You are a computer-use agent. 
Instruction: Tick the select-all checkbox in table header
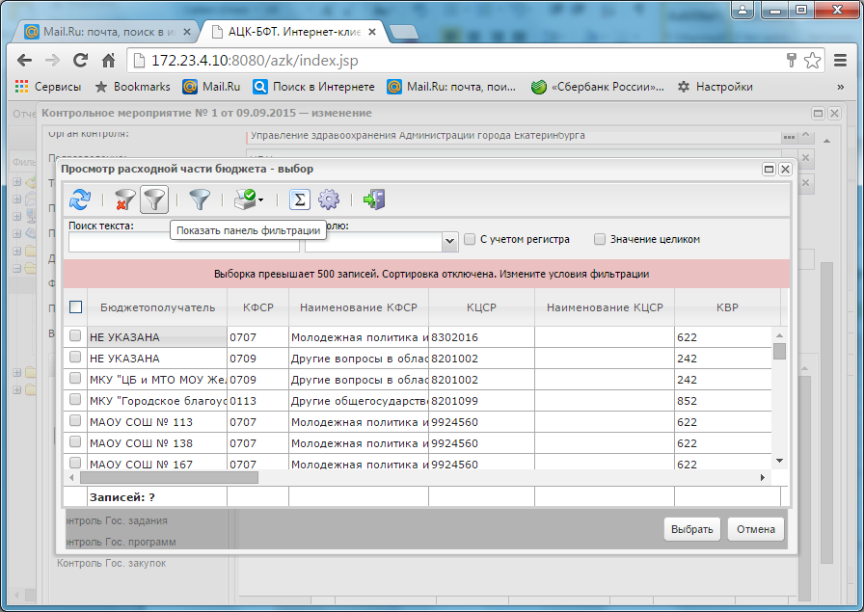click(75, 307)
